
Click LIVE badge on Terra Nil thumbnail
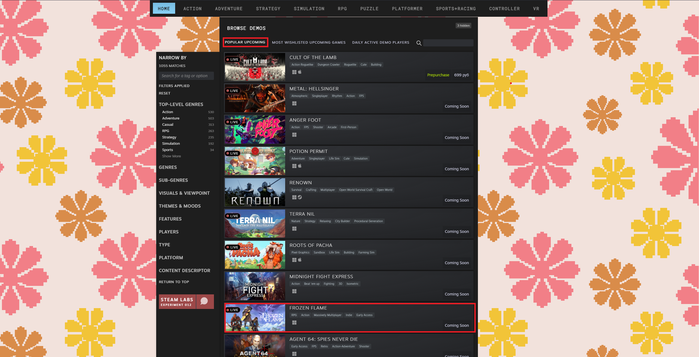pyautogui.click(x=232, y=216)
